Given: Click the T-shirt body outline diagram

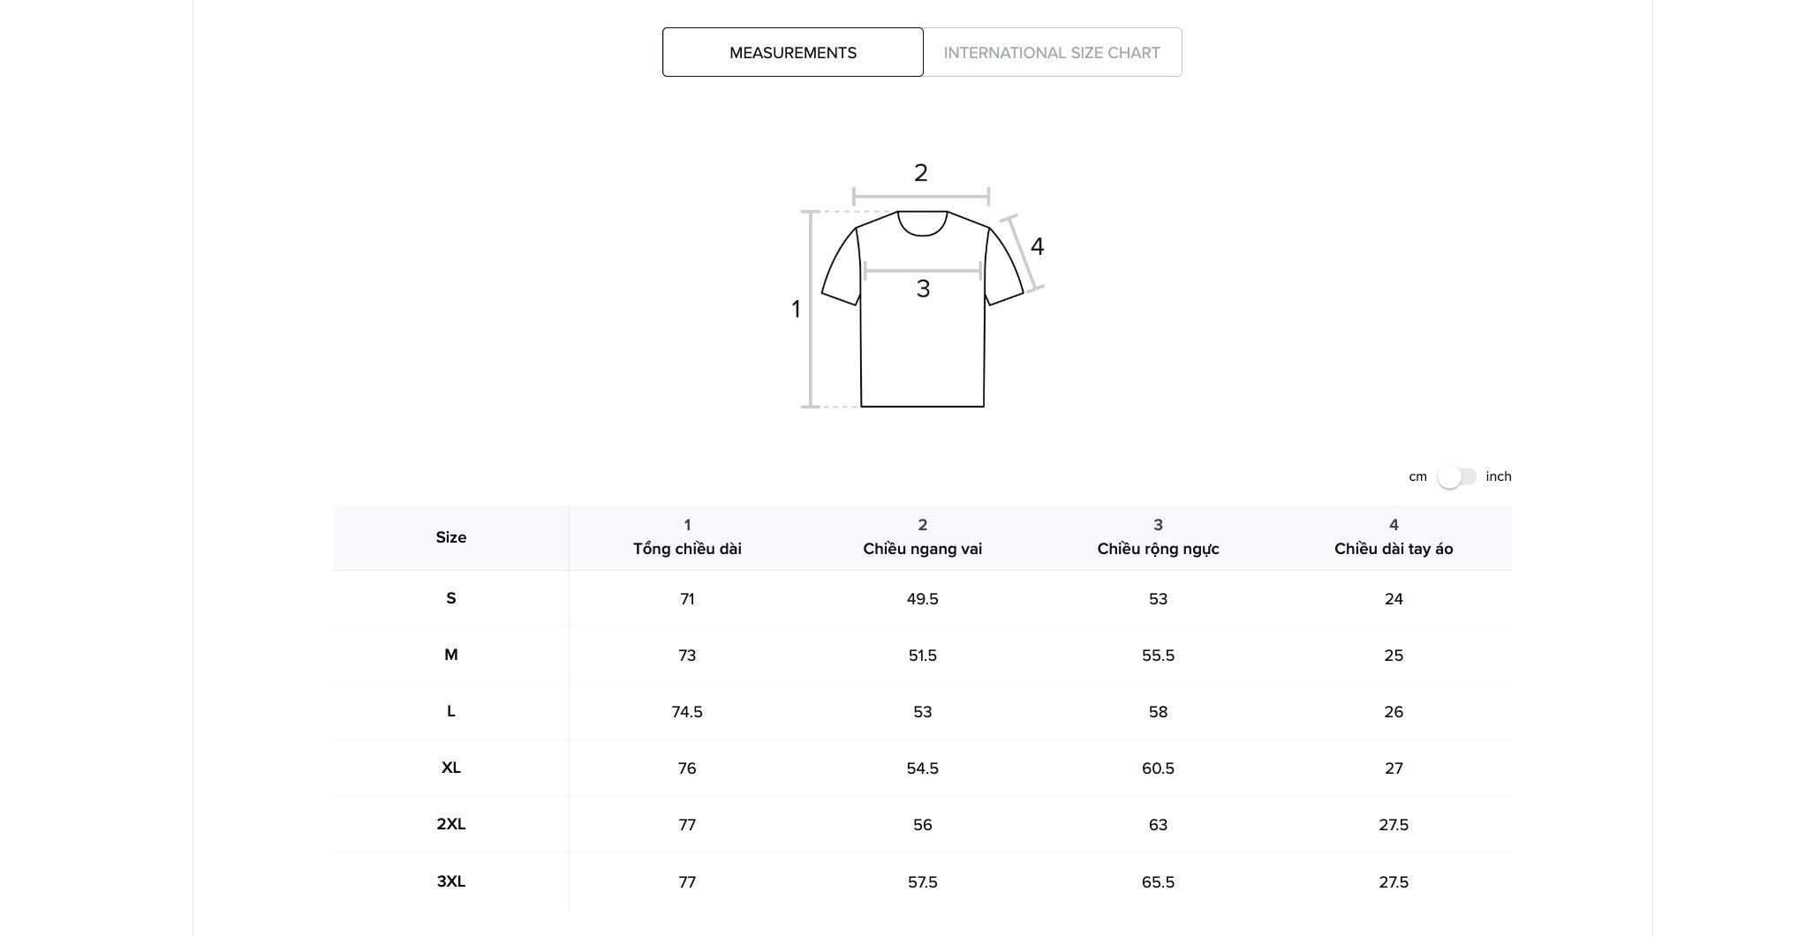Looking at the screenshot, I should [x=922, y=353].
